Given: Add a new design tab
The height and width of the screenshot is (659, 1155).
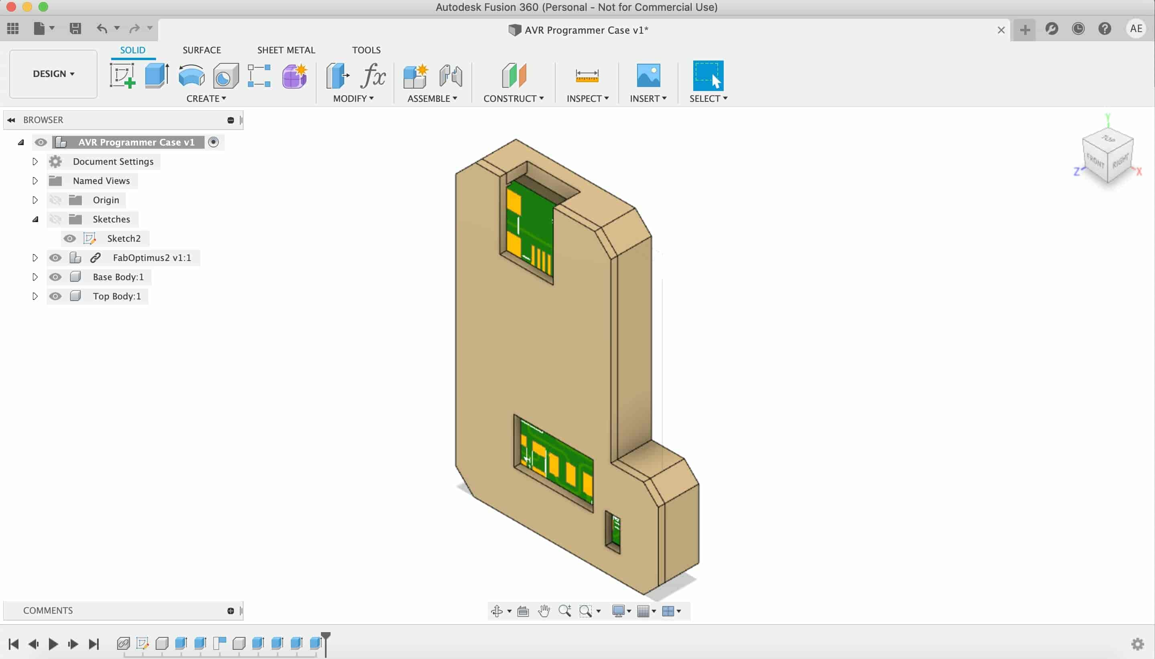Looking at the screenshot, I should tap(1025, 30).
